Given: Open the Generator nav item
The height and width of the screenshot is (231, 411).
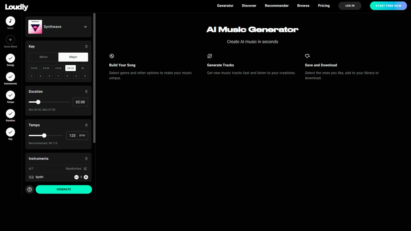Looking at the screenshot, I should coord(225,6).
